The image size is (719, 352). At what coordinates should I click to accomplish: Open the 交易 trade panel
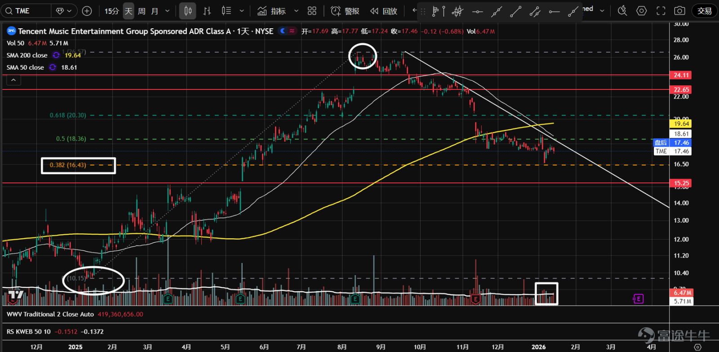coord(705,11)
